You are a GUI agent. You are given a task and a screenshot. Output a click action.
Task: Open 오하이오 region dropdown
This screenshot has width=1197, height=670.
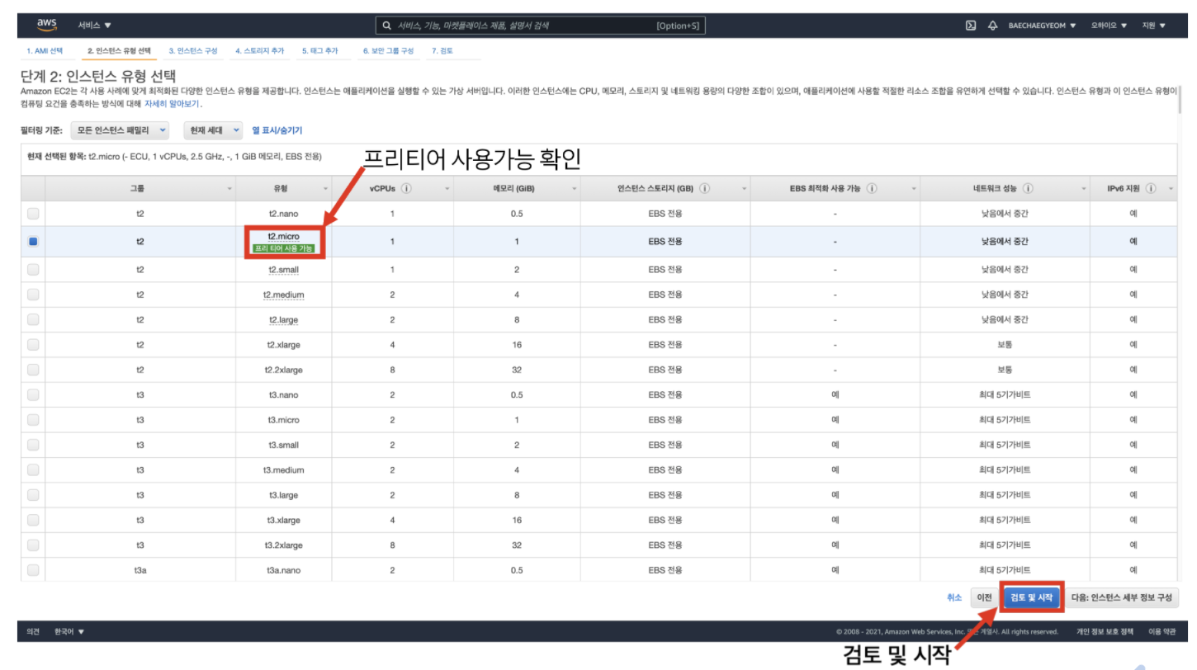click(x=1109, y=26)
